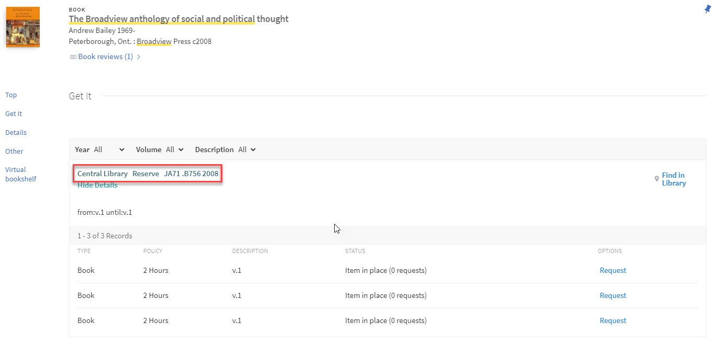
Task: Click the pin record icon
Action: coord(708,9)
